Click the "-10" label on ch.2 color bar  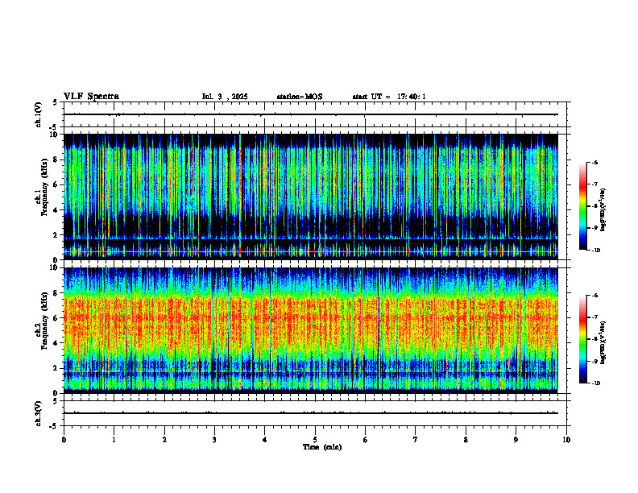click(x=595, y=383)
